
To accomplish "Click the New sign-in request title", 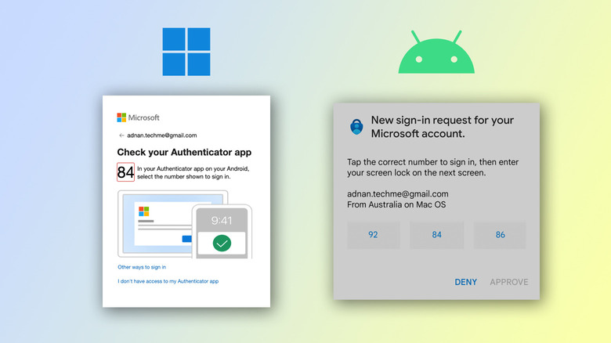I will [x=443, y=127].
